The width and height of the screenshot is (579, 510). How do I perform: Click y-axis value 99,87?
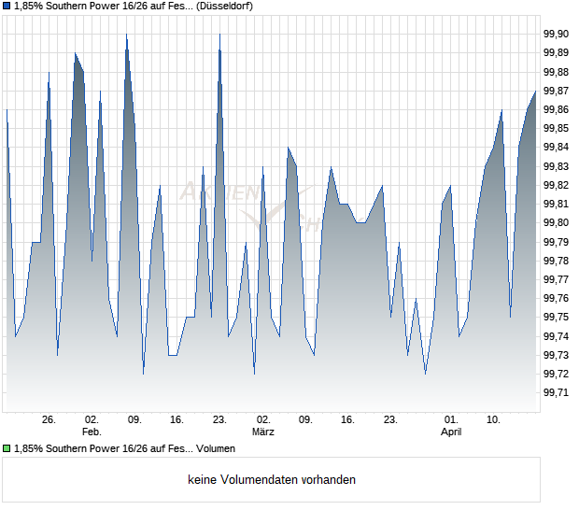pos(556,91)
